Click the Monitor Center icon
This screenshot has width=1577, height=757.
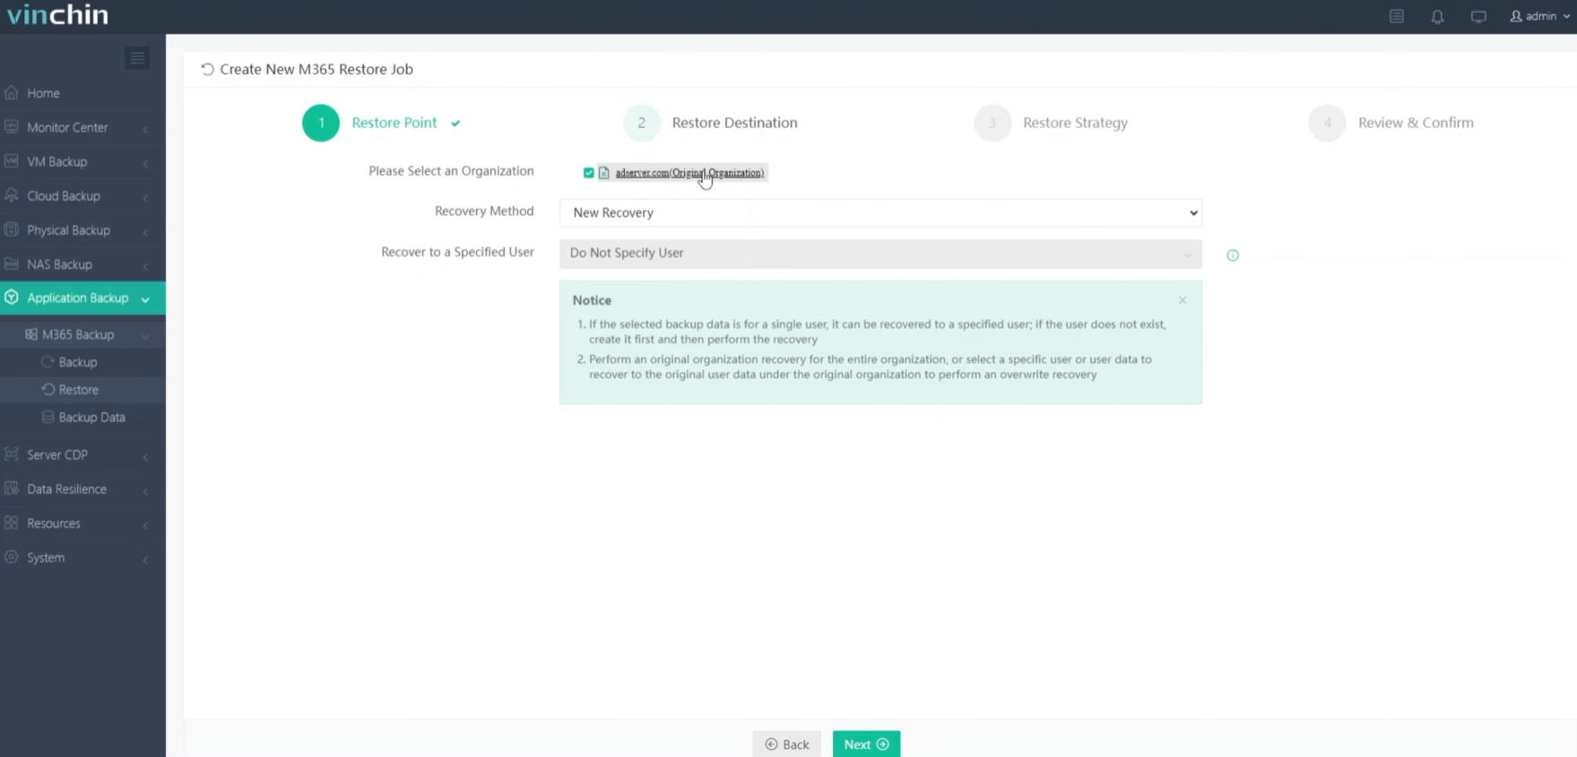click(x=12, y=126)
